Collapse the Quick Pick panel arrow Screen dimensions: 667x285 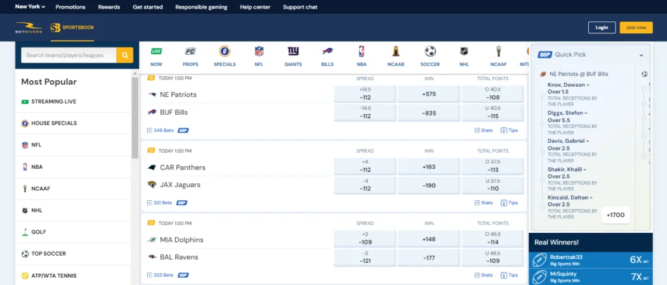coord(641,55)
